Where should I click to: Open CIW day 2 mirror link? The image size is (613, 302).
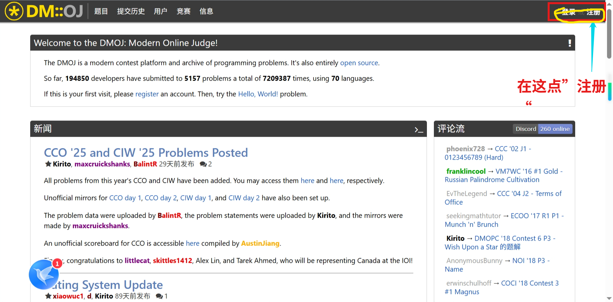pos(244,198)
